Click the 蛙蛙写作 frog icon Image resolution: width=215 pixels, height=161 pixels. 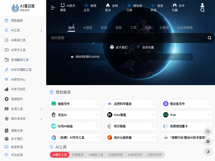click(53, 104)
